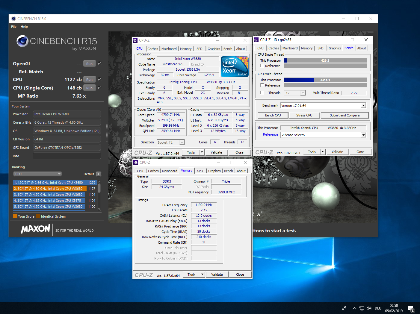Toggle the OpenGL test checkmark
Viewport: 420px width, 314px height.
pyautogui.click(x=99, y=63)
